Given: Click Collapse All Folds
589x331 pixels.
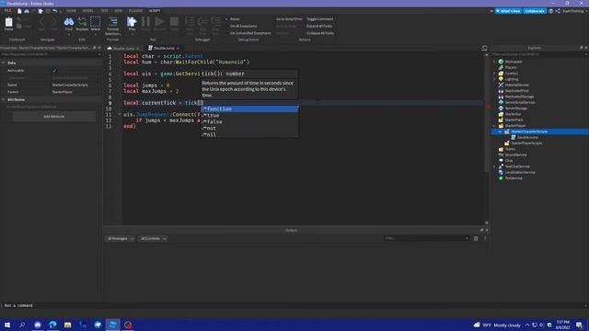Looking at the screenshot, I should click(320, 33).
